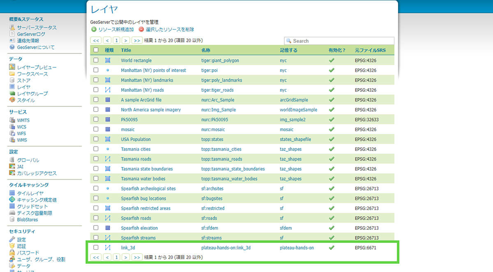The image size is (493, 272).
Task: Click the ユーザ、グループ、役割 icon
Action: pyautogui.click(x=12, y=259)
